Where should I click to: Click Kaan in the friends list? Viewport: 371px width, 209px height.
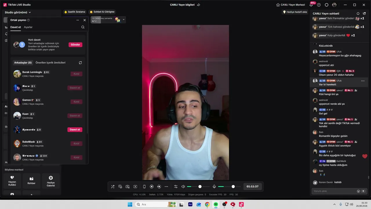pos(48,116)
